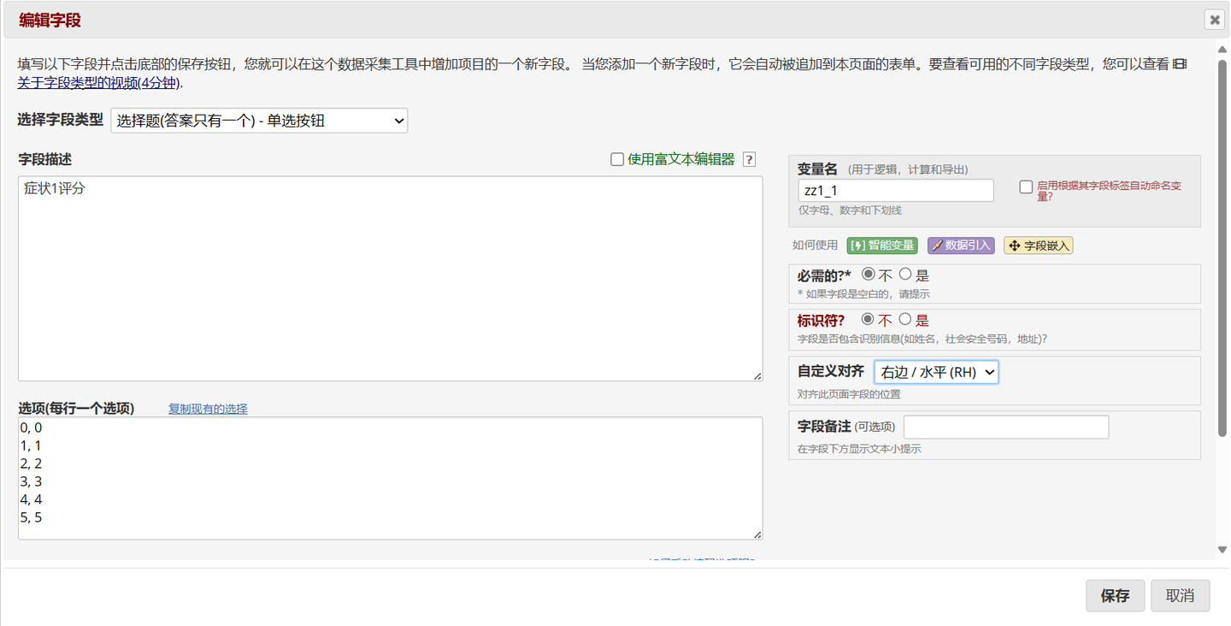Click the rich text editor help question mark
Viewport: 1231px width, 626px height.
pos(749,159)
